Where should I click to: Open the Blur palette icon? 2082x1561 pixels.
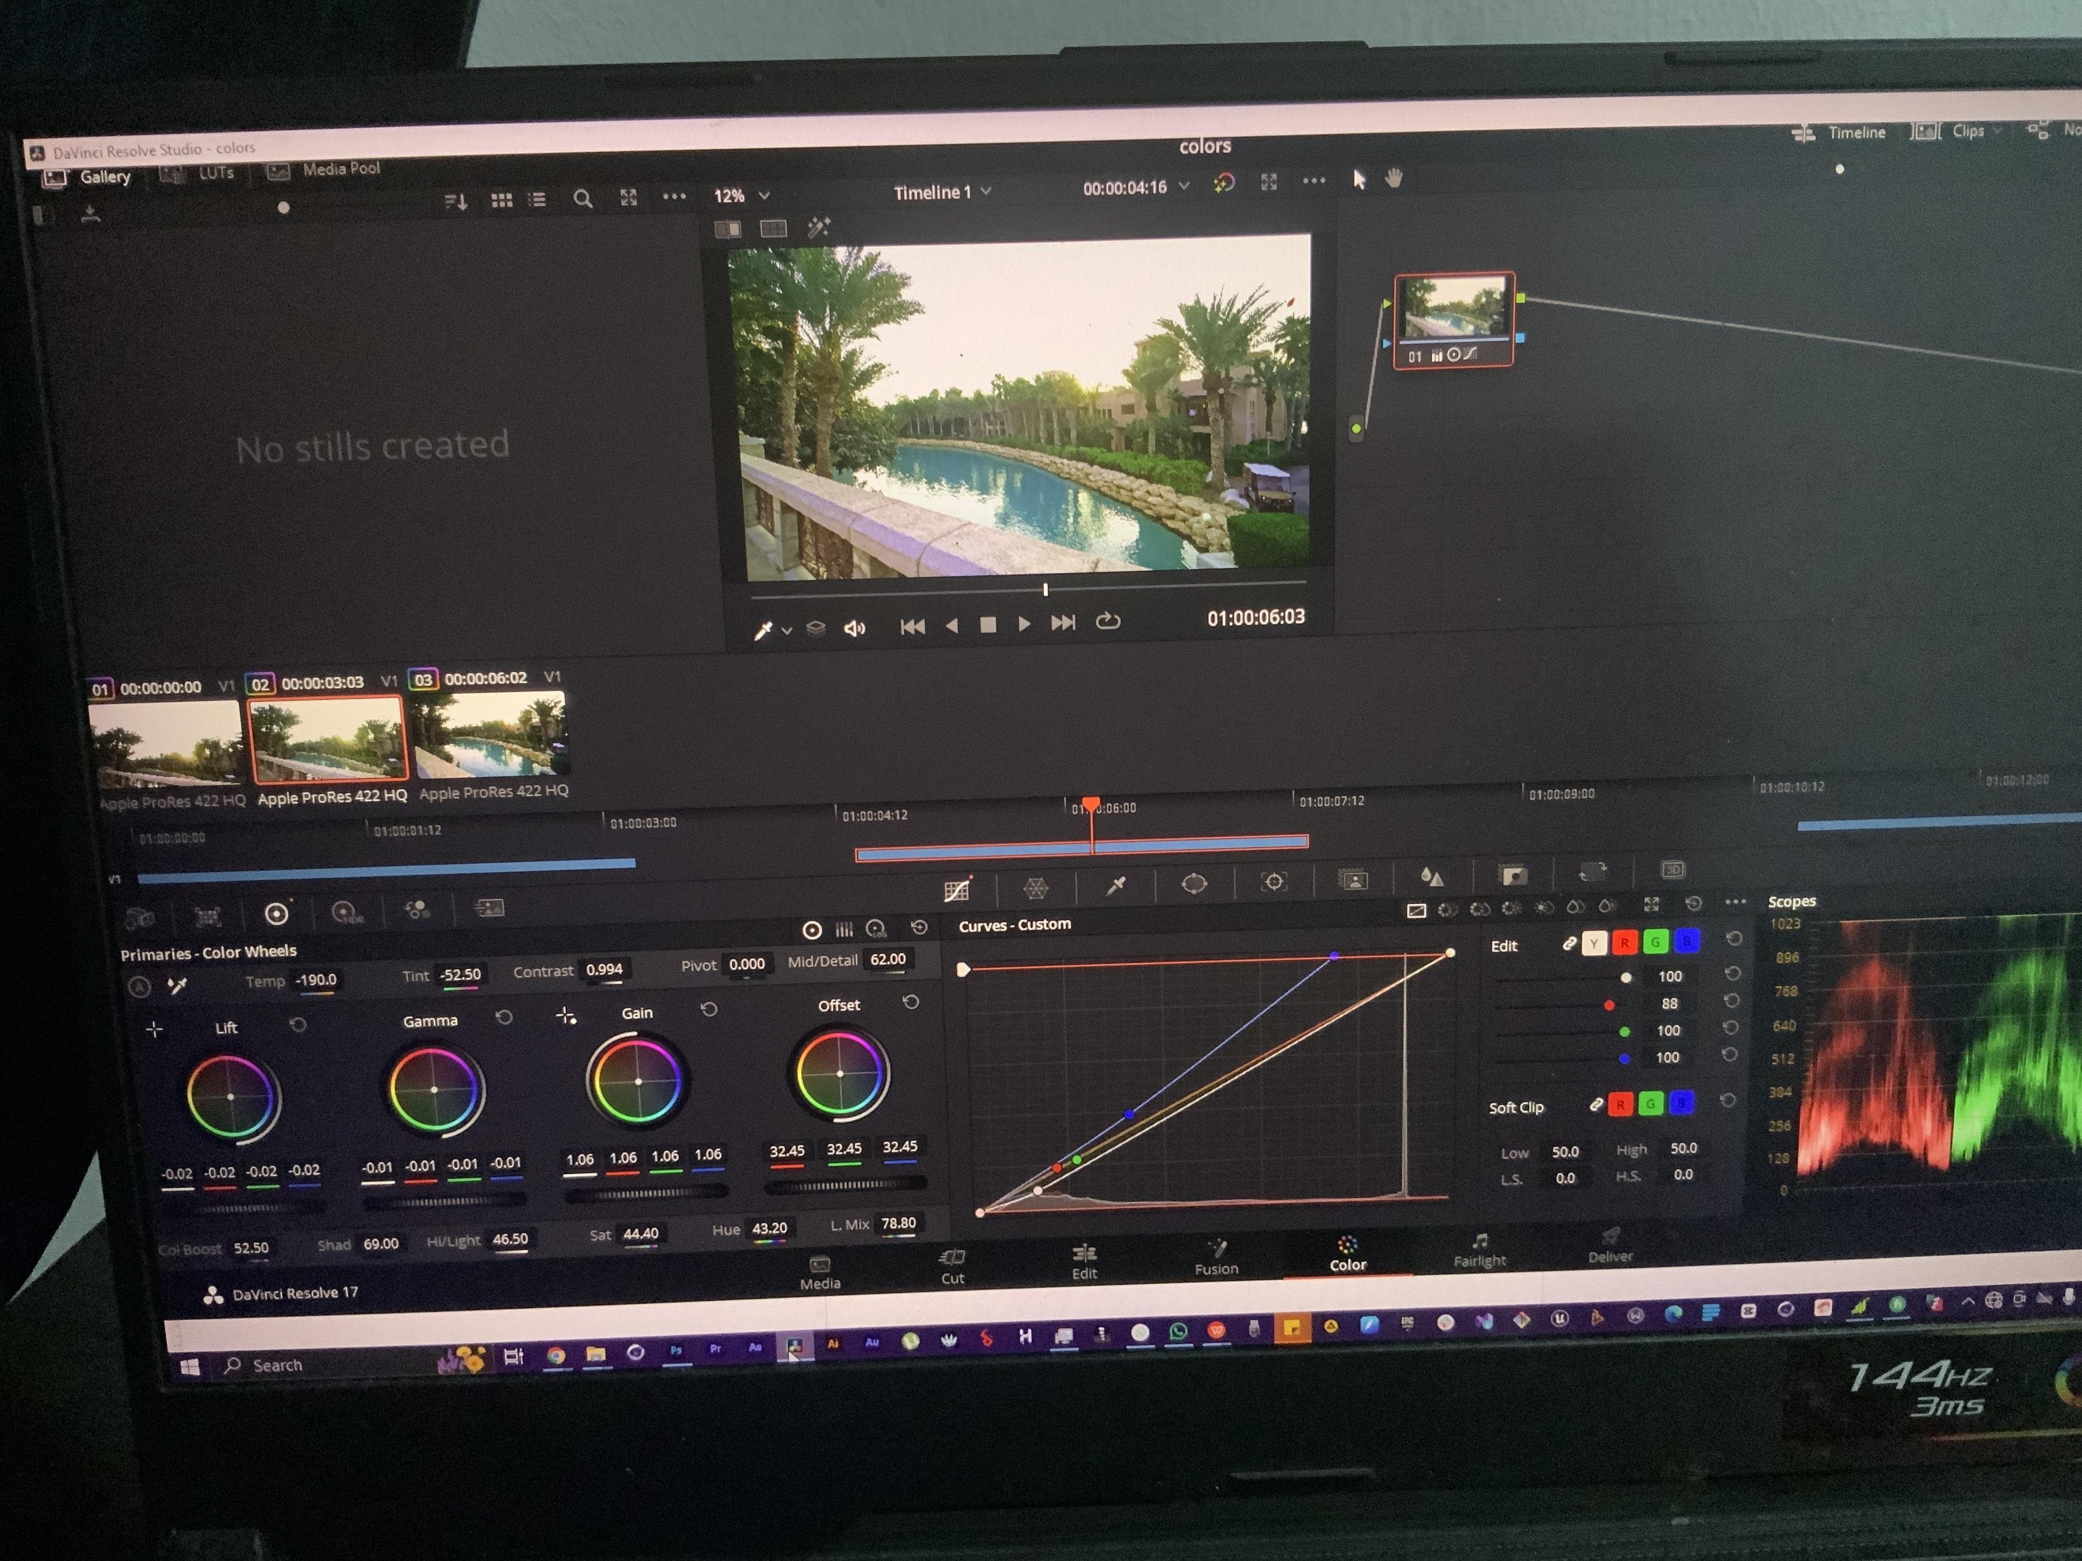pyautogui.click(x=1431, y=877)
